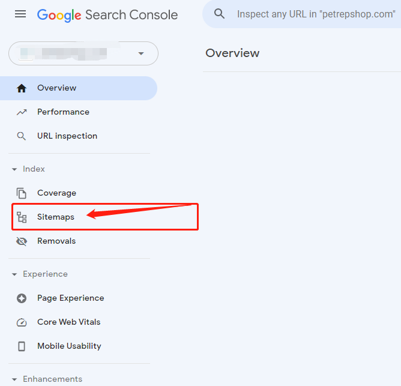Viewport: 401px width, 386px height.
Task: Click the Performance trend-line icon
Action: pyautogui.click(x=22, y=112)
